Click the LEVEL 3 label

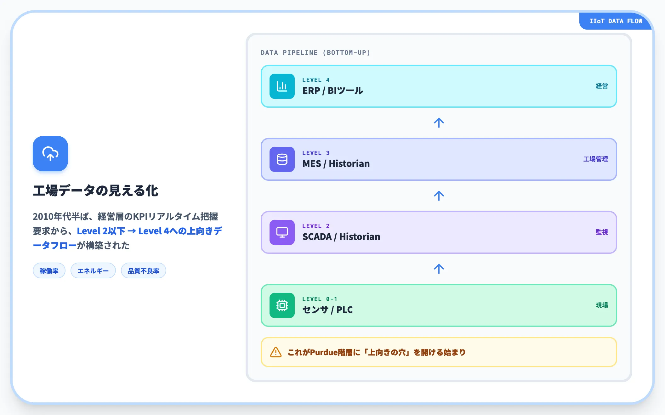pyautogui.click(x=316, y=153)
